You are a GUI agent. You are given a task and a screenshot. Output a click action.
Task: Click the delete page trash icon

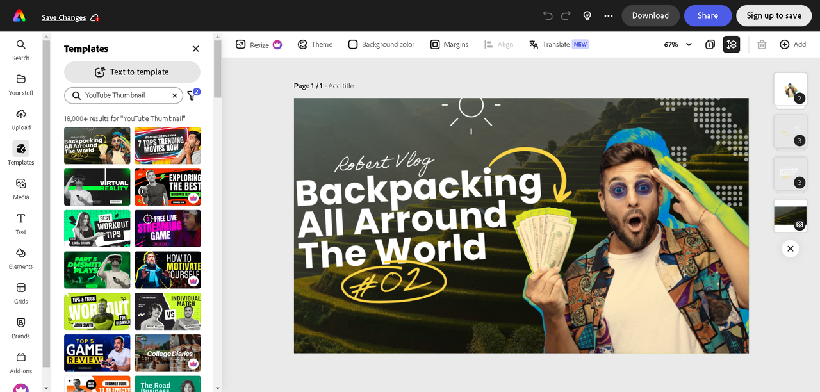(x=762, y=44)
